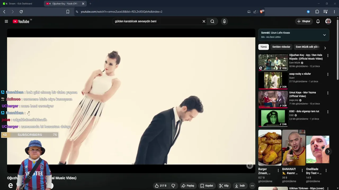
Task: Open options for BANANA?! short
Action: 302,170
